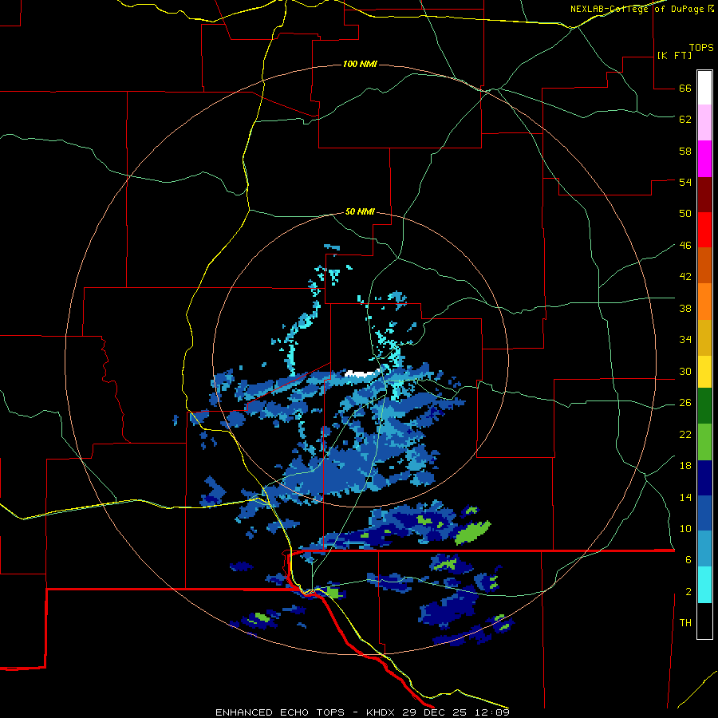Click the legend value '38'
This screenshot has height=718, width=718.
(x=685, y=309)
